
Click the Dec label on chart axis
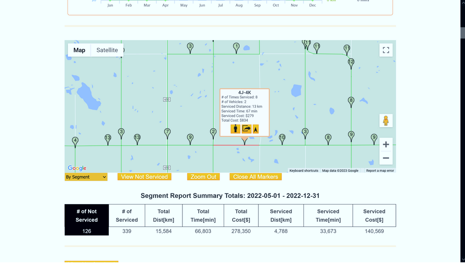tap(312, 5)
